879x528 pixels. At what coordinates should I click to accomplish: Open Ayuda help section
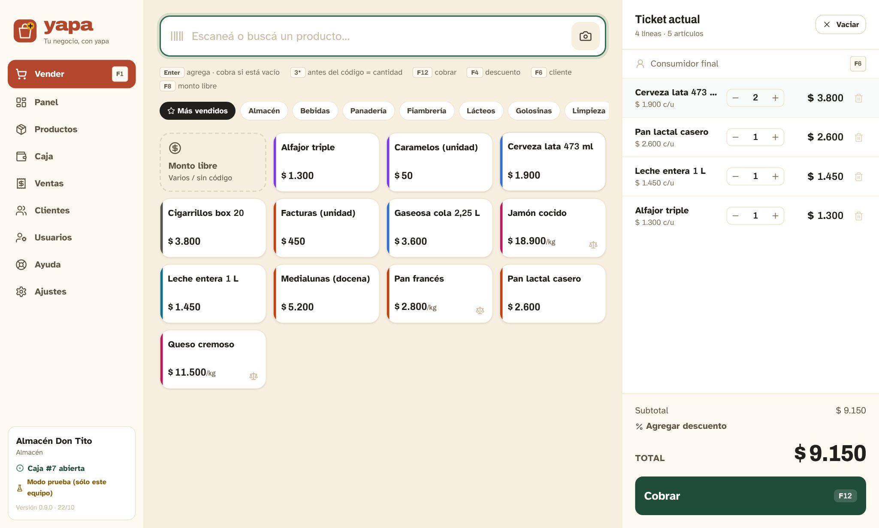[72, 264]
